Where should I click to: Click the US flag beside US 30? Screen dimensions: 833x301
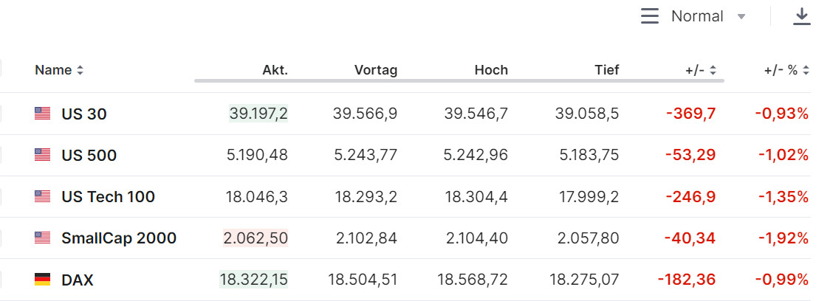(x=42, y=114)
